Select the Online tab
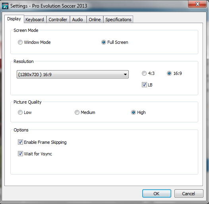209x204 pixels. tap(95, 20)
